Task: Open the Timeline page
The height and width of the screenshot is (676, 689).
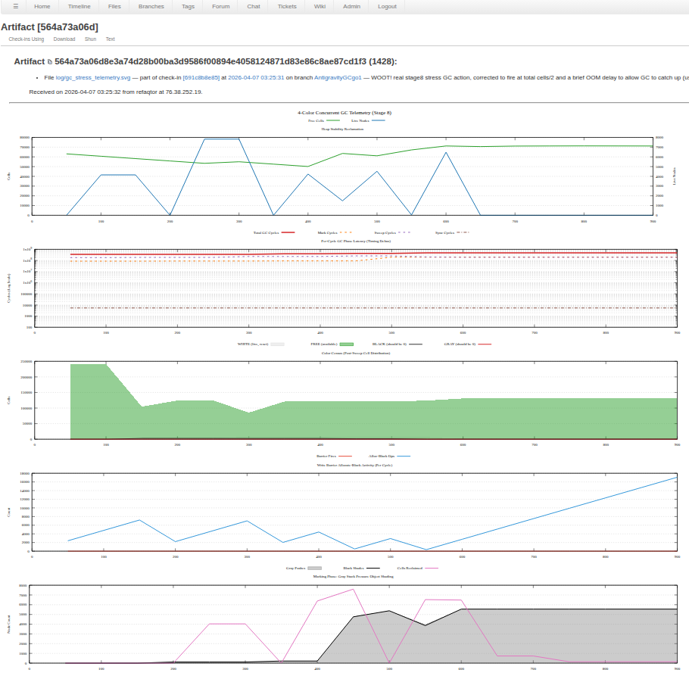Action: click(x=79, y=6)
